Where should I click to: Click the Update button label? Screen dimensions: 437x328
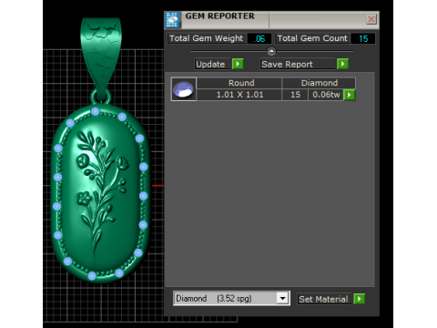(x=211, y=64)
